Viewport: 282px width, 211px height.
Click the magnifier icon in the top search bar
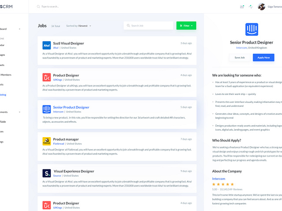[38, 7]
